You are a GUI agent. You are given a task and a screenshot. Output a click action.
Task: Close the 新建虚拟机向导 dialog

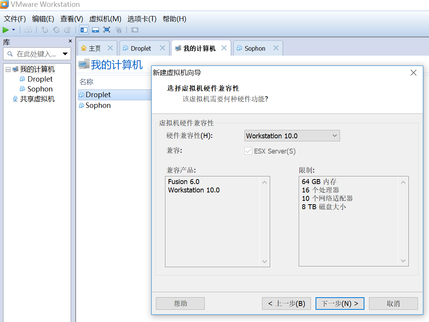tap(413, 72)
